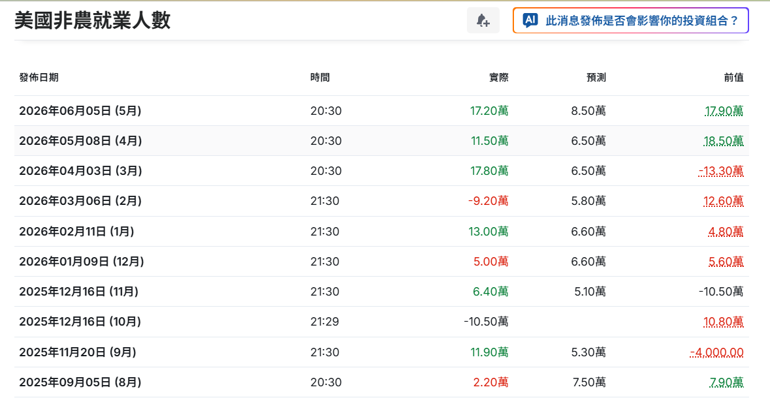Click the actual value 13.00萬

click(488, 231)
